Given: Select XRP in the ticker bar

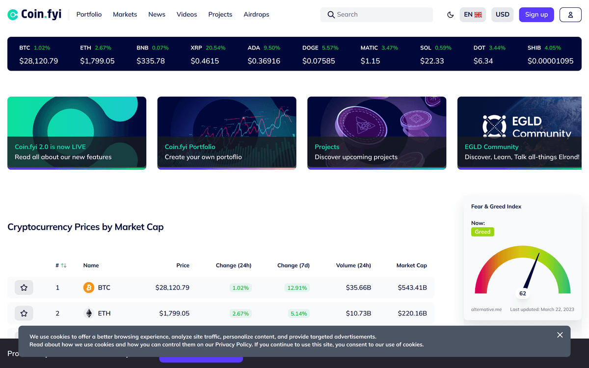Looking at the screenshot, I should pos(208,54).
